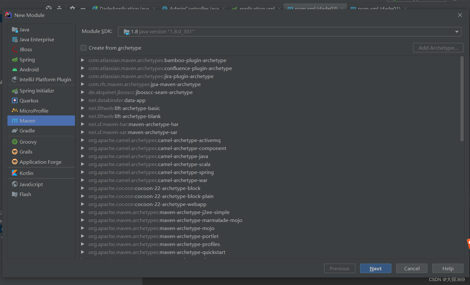
Task: Click the Groovy icon
Action: (15, 142)
